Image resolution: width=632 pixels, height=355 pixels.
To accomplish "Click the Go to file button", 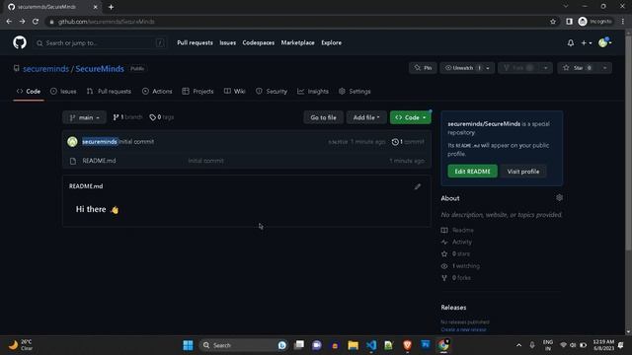I will coord(323,117).
